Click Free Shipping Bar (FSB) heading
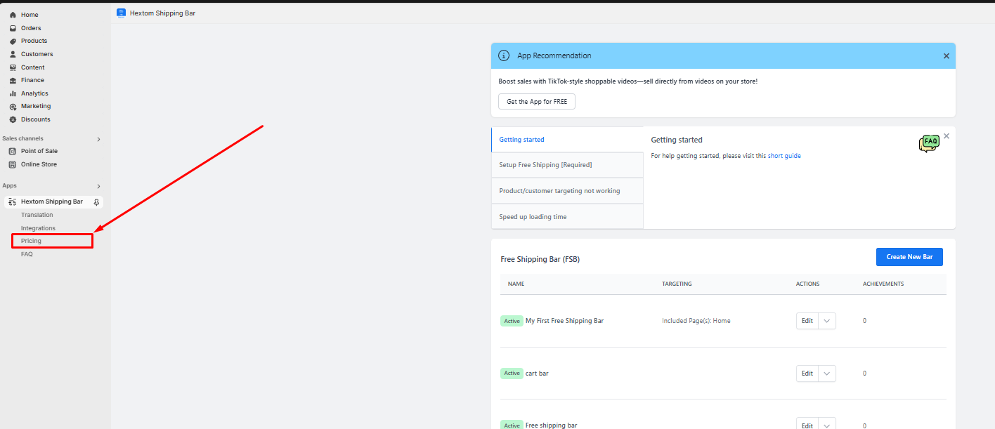Screen dimensions: 995x429 (x=540, y=259)
